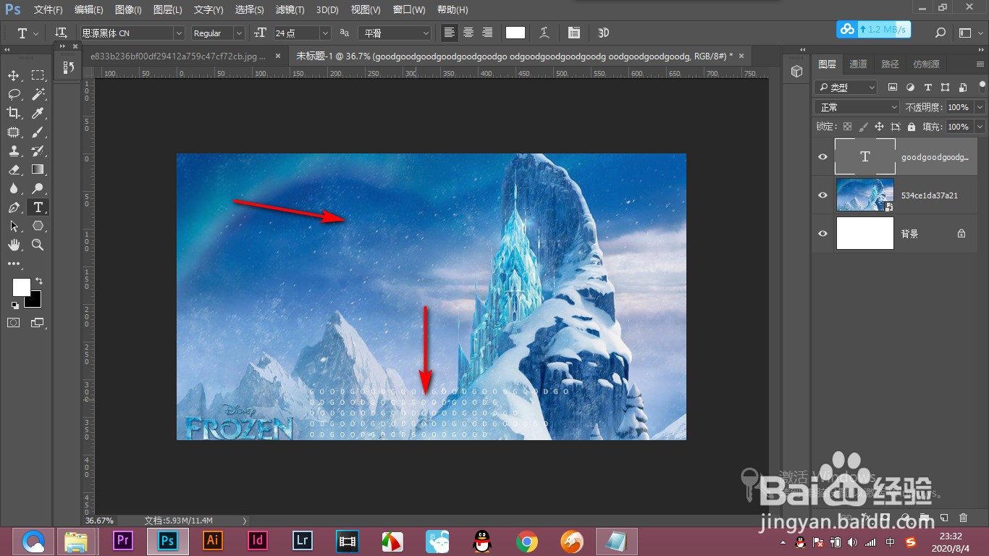Select the Eraser tool
This screenshot has width=989, height=556.
pos(14,169)
